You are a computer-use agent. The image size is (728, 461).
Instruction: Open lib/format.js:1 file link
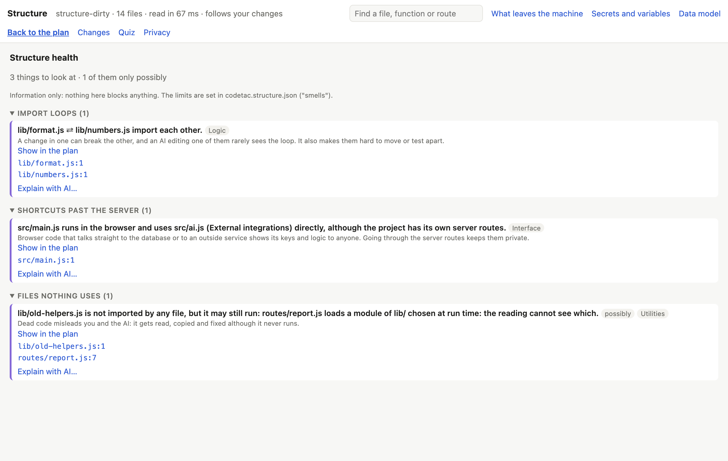pos(50,163)
